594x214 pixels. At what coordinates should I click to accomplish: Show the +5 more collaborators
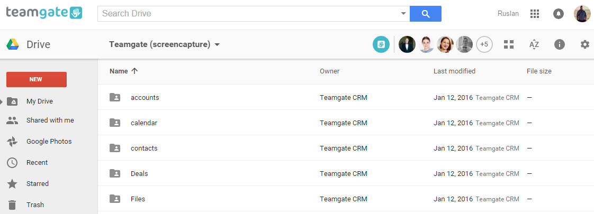[484, 44]
